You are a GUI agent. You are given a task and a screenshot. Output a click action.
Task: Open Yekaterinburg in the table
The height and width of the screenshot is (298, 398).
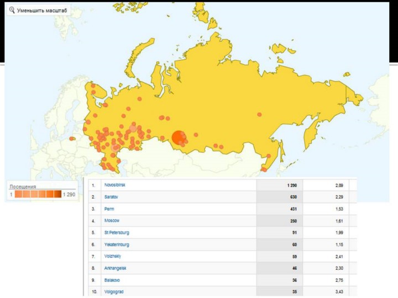pos(117,244)
